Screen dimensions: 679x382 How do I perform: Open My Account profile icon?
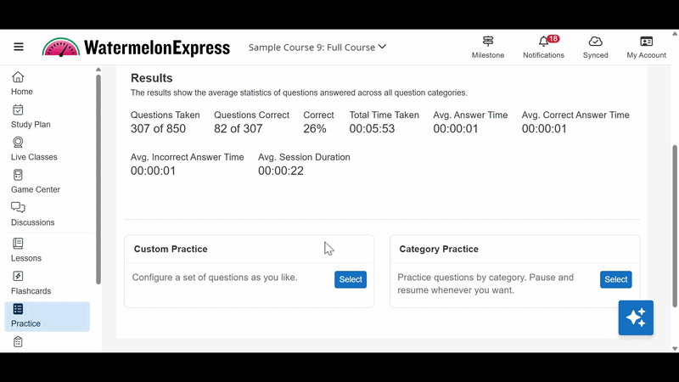pyautogui.click(x=646, y=42)
